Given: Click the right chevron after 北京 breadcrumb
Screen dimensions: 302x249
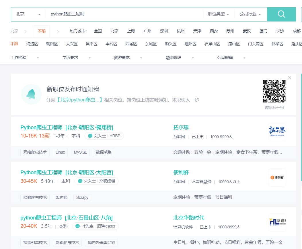Looking at the screenshot, I should tap(26, 32).
